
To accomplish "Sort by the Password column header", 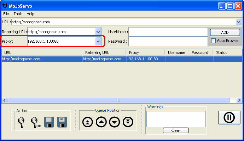I will [201, 53].
